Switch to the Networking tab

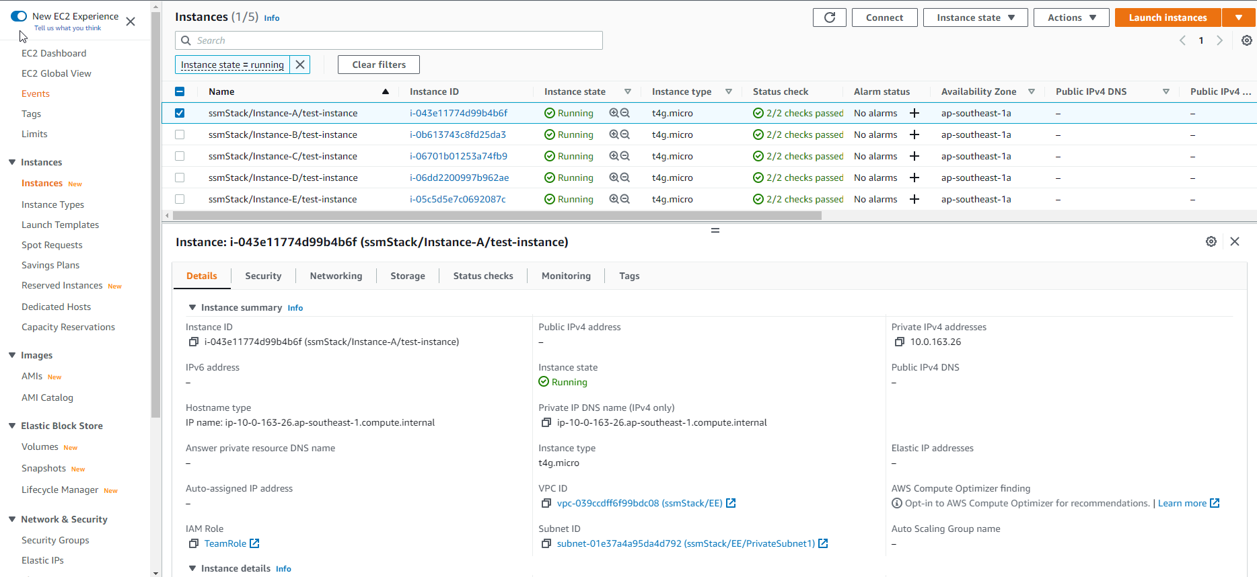[x=336, y=276]
